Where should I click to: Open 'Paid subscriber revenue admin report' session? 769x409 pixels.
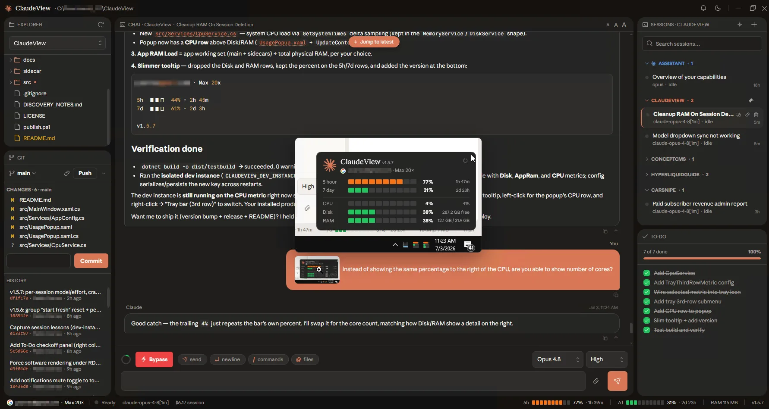pos(702,207)
